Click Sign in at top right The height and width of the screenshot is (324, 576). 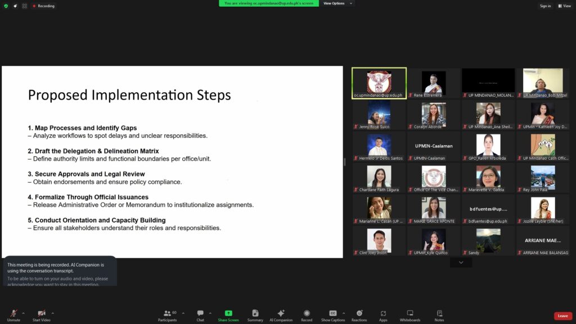(545, 6)
